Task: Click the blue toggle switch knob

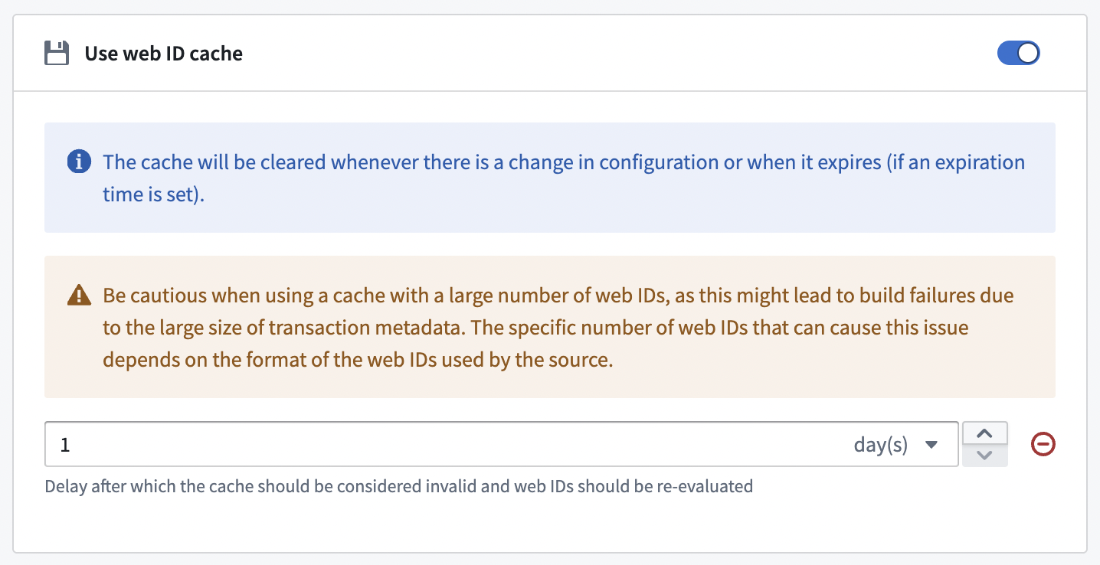Action: pos(1026,53)
